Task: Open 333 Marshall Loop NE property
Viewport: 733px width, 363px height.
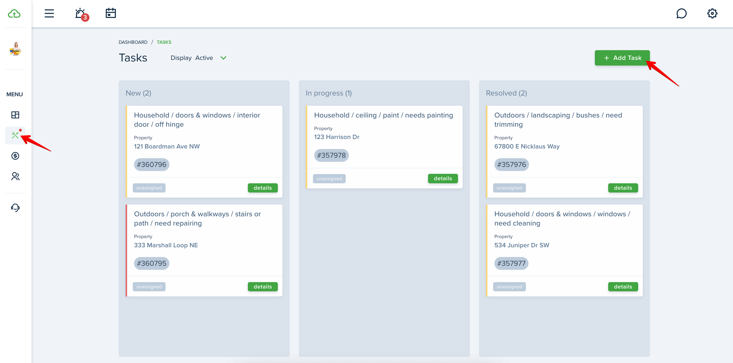Action: (x=166, y=245)
